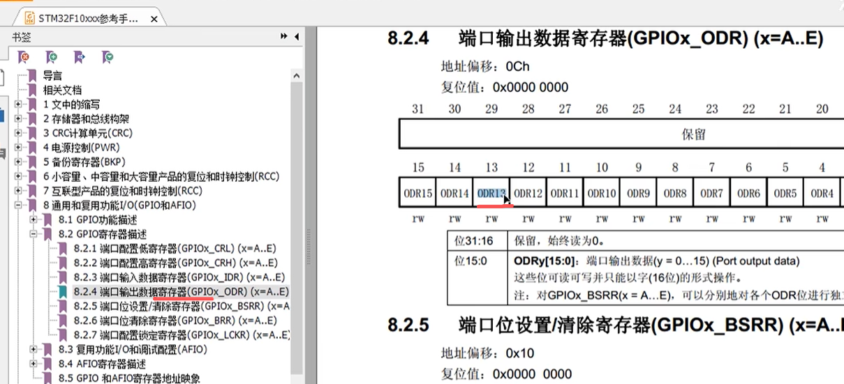Click the bookmark icon with the blue arrow
The image size is (844, 384).
pyautogui.click(x=80, y=57)
